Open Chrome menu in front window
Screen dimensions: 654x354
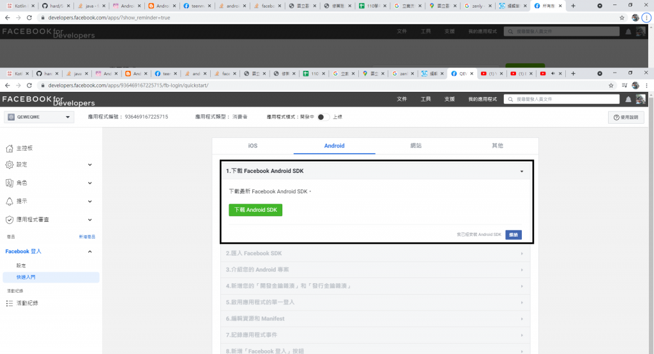tap(646, 85)
